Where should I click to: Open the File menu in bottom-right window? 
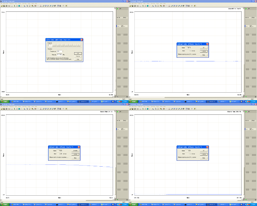(130, 106)
